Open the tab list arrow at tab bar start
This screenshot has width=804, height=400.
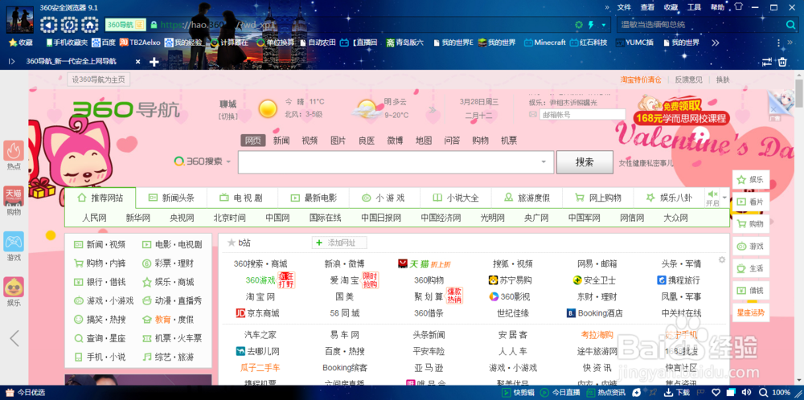point(10,62)
